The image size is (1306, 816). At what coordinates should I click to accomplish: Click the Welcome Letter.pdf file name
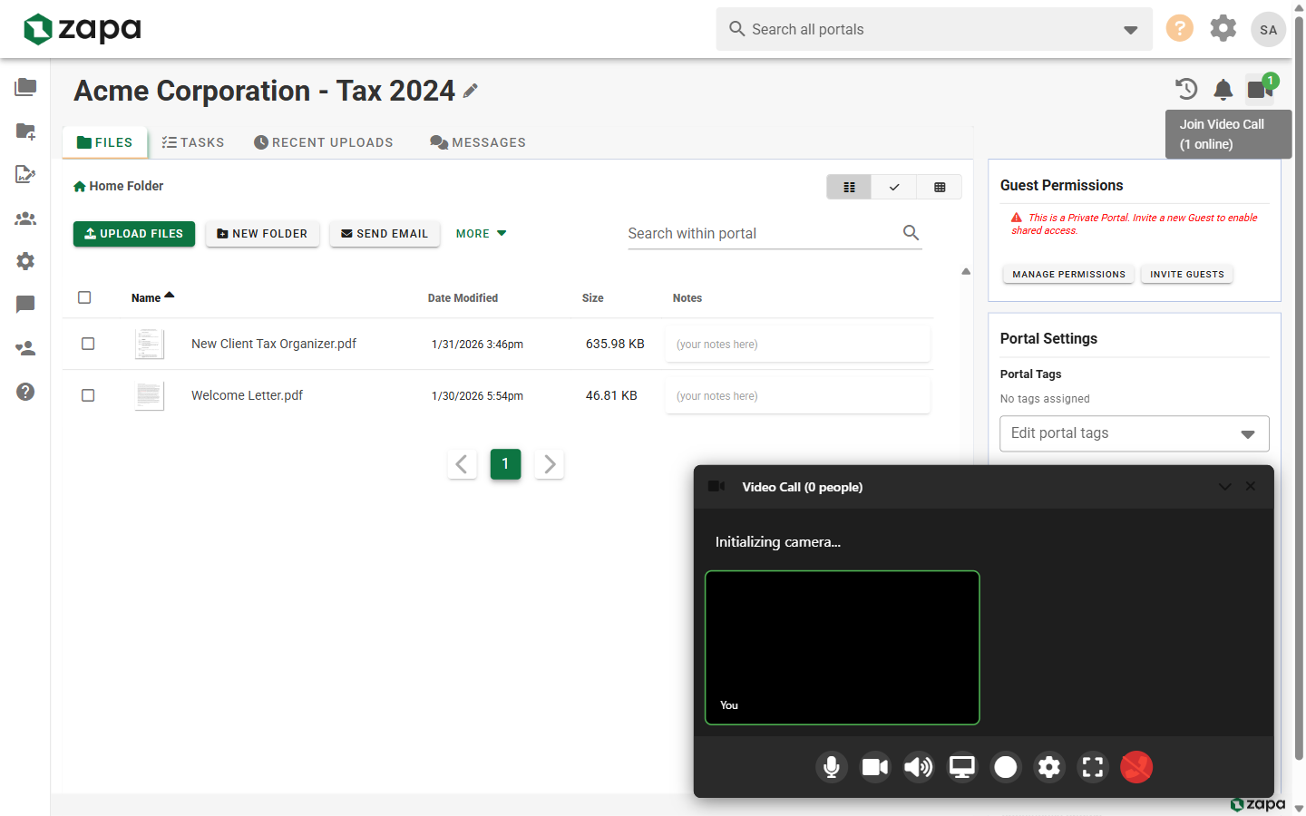pos(247,395)
